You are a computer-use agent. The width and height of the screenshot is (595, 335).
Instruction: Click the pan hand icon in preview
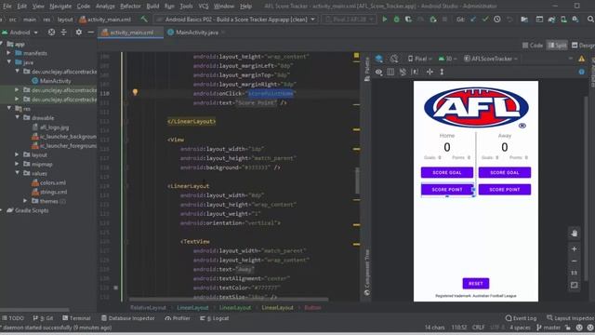coord(575,234)
